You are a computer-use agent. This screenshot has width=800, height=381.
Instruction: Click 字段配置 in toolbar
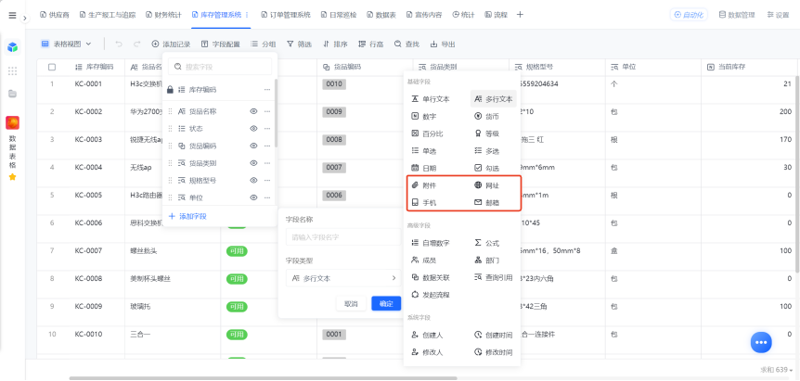(220, 44)
